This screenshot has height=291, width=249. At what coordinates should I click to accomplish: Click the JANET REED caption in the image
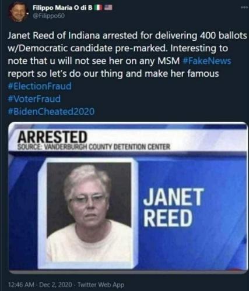tap(173, 207)
